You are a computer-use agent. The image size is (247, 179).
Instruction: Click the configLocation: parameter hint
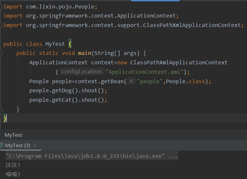(x=82, y=72)
